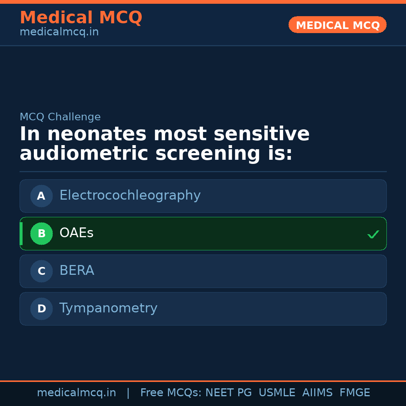Image resolution: width=406 pixels, height=406 pixels.
Task: Open the medicalmcq.in link in the footer
Action: coord(76,393)
